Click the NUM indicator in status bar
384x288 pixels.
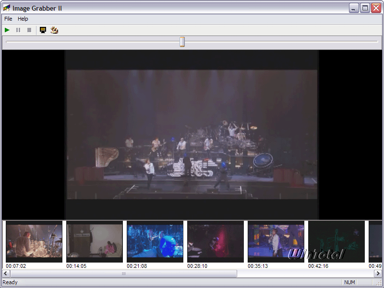point(349,282)
